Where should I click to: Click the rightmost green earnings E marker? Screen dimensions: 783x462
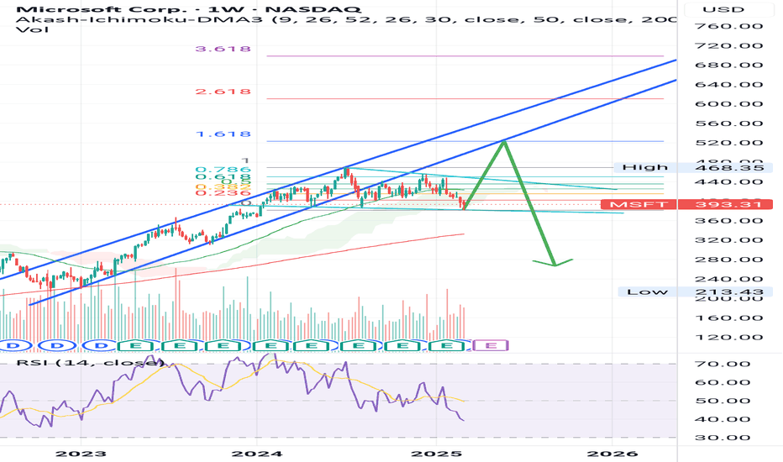click(447, 345)
